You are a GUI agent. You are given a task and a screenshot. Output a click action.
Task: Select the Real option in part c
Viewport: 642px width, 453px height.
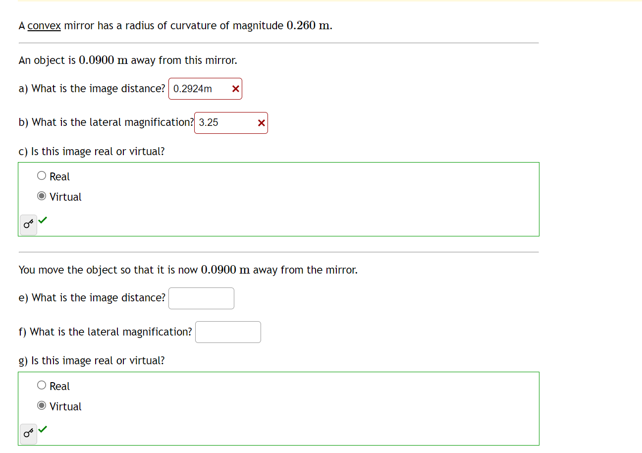[42, 175]
